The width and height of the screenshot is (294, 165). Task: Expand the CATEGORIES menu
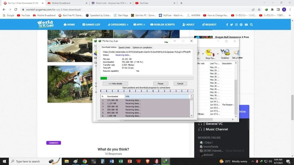click(x=118, y=24)
